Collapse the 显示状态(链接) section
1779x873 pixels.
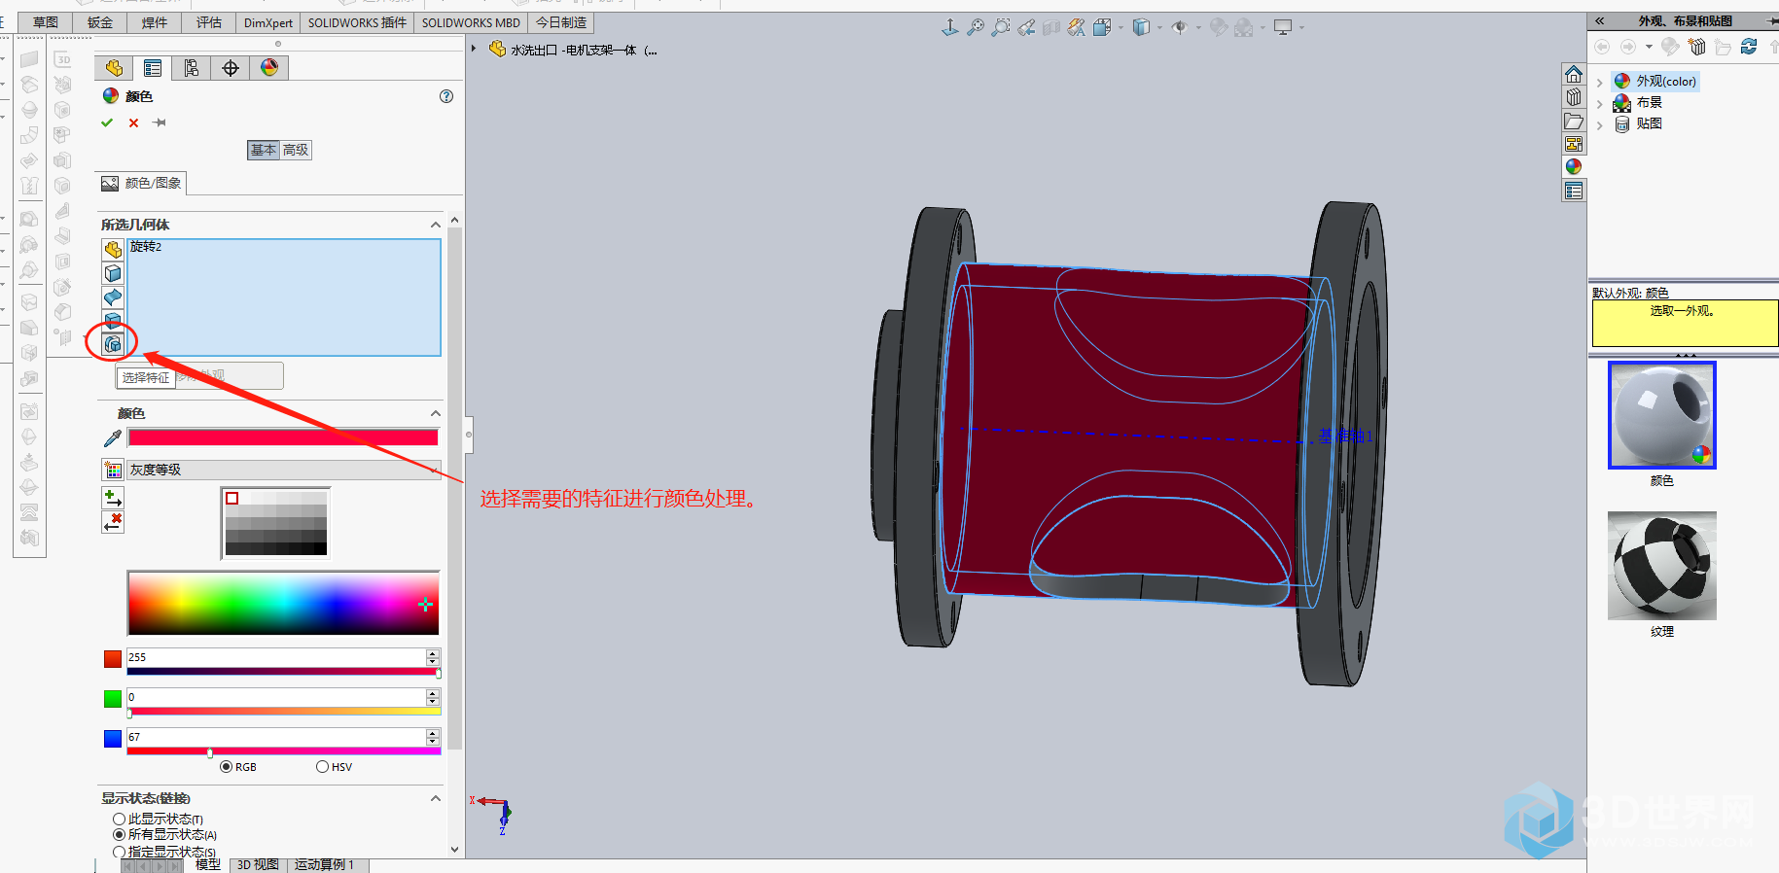(436, 798)
